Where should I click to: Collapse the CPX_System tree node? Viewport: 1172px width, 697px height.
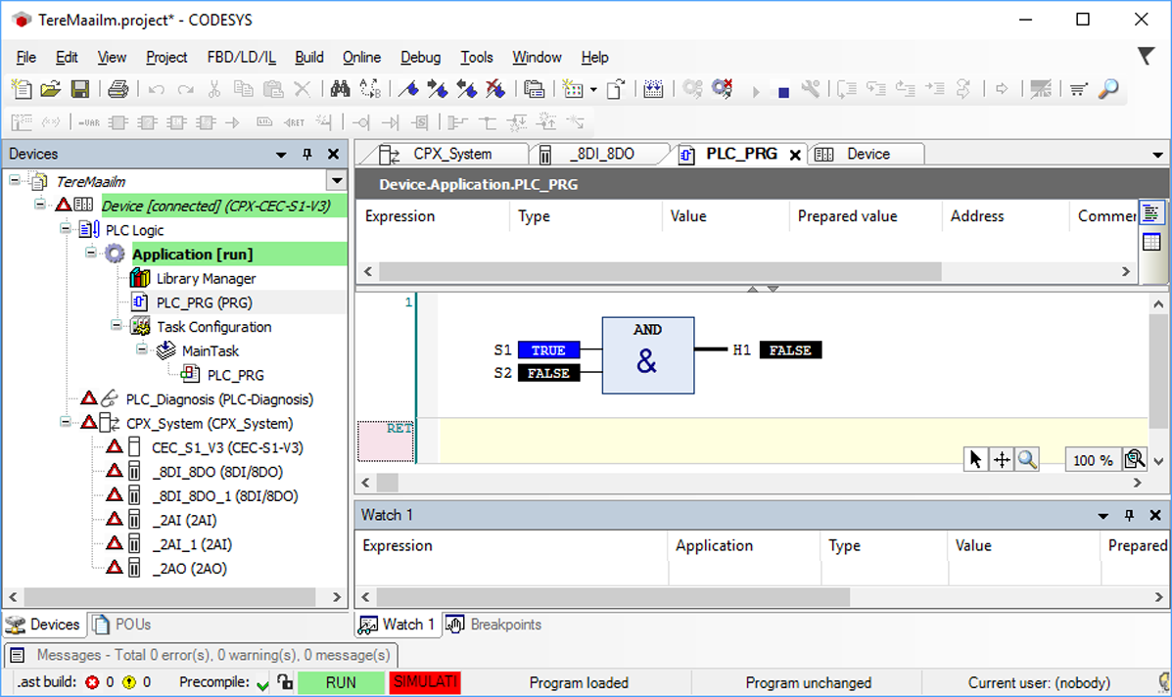point(66,422)
